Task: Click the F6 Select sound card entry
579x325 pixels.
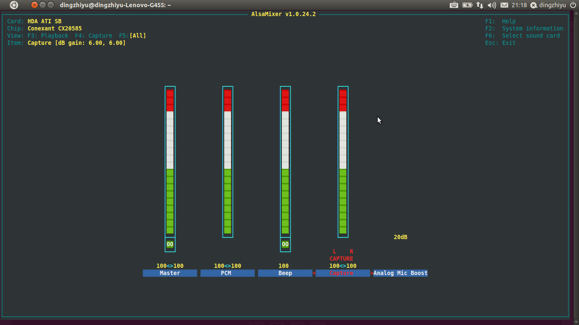Action: (x=523, y=36)
